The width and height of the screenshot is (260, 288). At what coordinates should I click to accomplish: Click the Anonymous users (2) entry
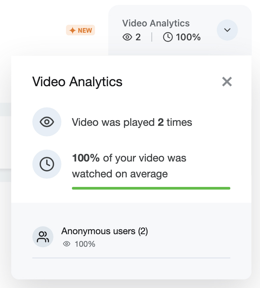104,231
